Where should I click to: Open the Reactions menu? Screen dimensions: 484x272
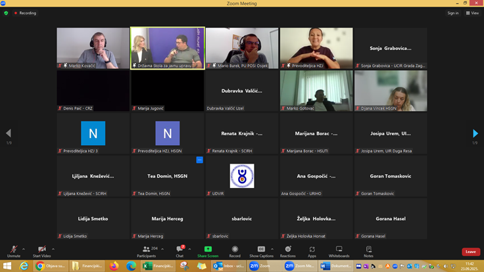tap(287, 250)
